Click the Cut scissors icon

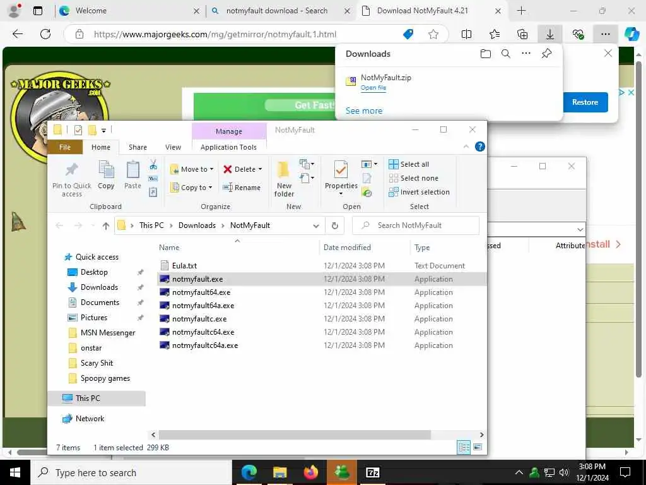coord(153,165)
